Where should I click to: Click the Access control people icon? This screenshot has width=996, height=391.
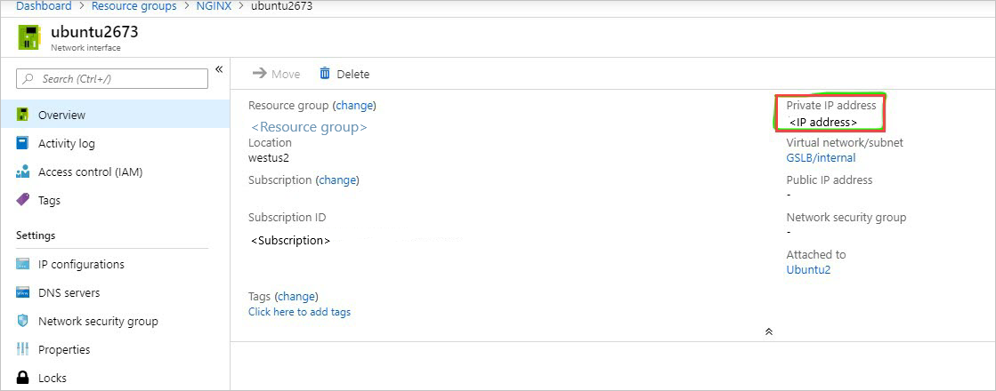coord(23,172)
